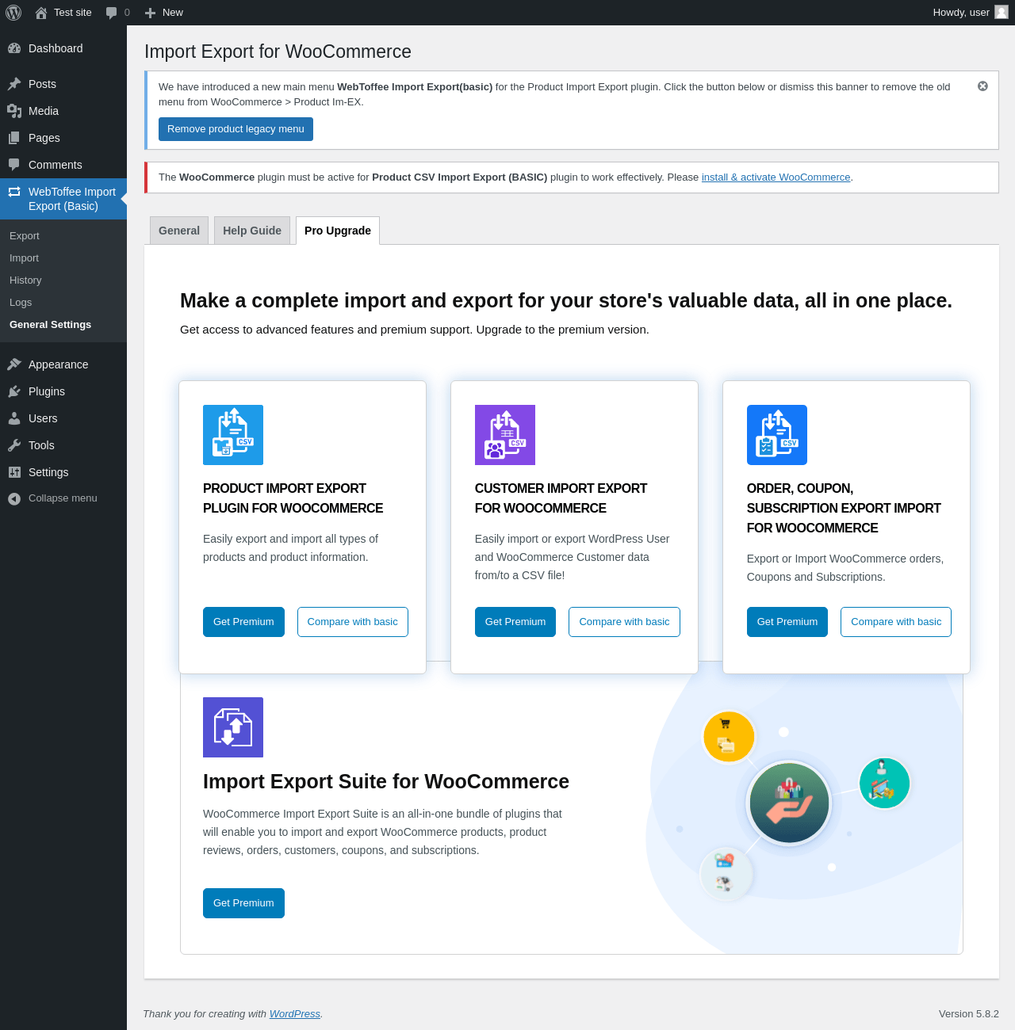Compare with basic for Product Import Export
This screenshot has height=1030, width=1015.
click(353, 622)
